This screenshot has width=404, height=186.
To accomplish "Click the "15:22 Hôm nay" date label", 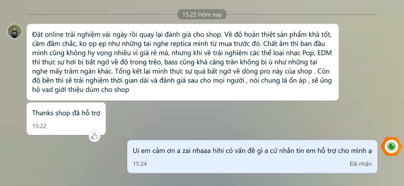I will (x=202, y=15).
